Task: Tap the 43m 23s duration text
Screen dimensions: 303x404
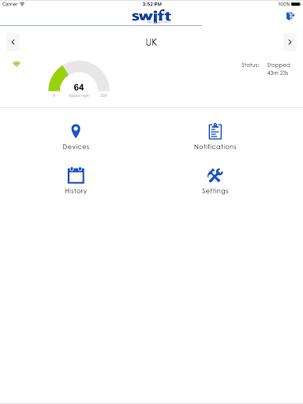Action: coord(278,73)
